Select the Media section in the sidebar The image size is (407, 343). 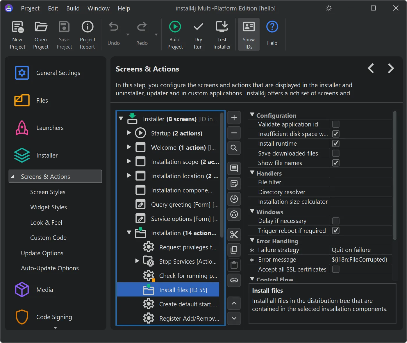(44, 290)
